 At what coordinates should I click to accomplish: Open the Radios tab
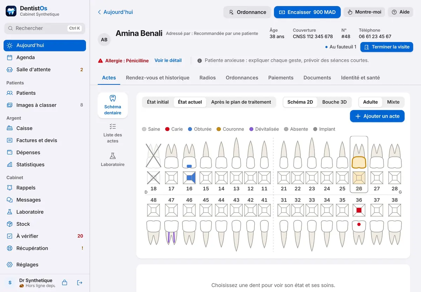(x=208, y=78)
